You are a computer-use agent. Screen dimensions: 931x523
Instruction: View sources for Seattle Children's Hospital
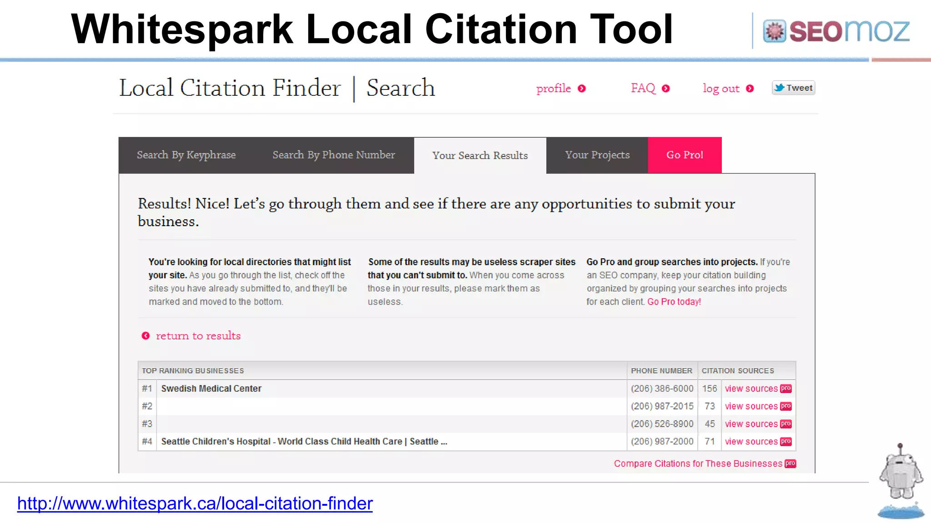coord(751,442)
